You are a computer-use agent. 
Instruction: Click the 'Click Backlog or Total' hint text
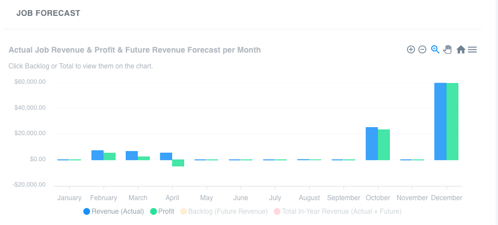pyautogui.click(x=80, y=66)
